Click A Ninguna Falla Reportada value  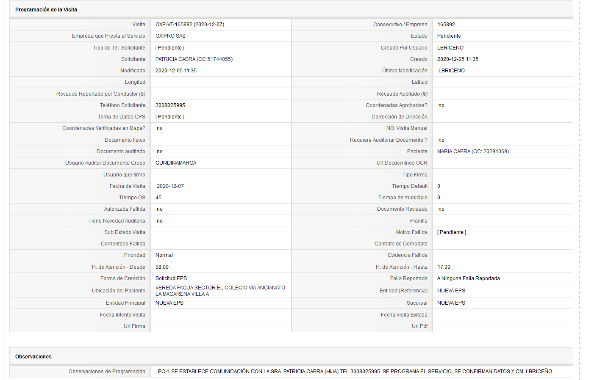(x=469, y=278)
